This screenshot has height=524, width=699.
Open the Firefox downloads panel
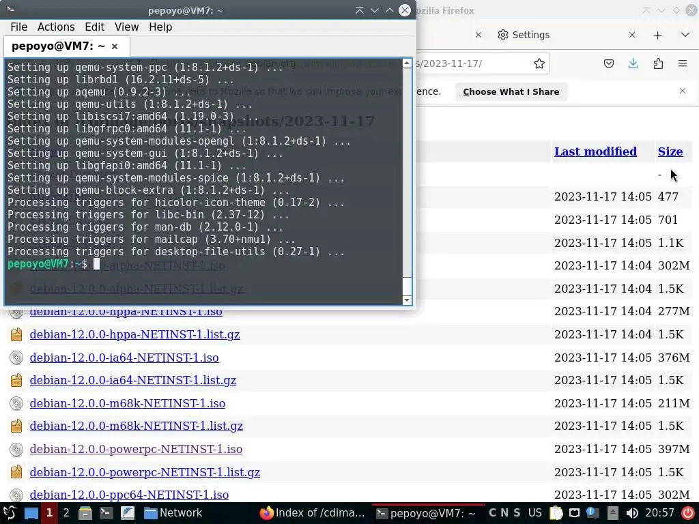[x=633, y=63]
